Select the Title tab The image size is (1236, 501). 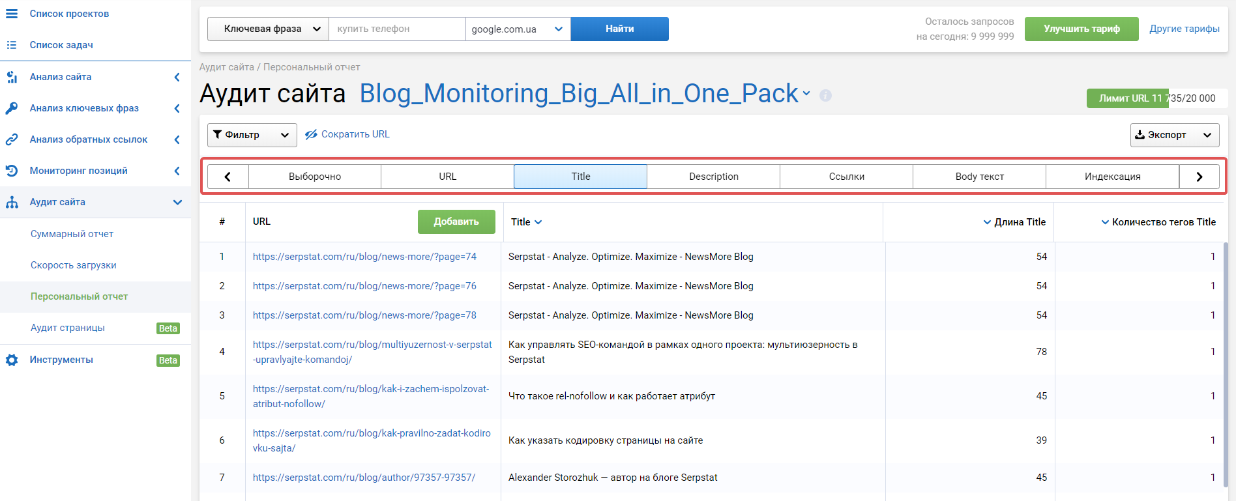581,177
